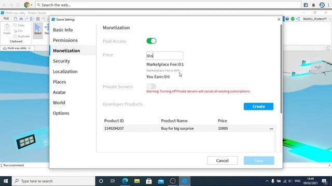Click the Windows Type here to search box
This screenshot has height=186, width=332.
[53, 181]
